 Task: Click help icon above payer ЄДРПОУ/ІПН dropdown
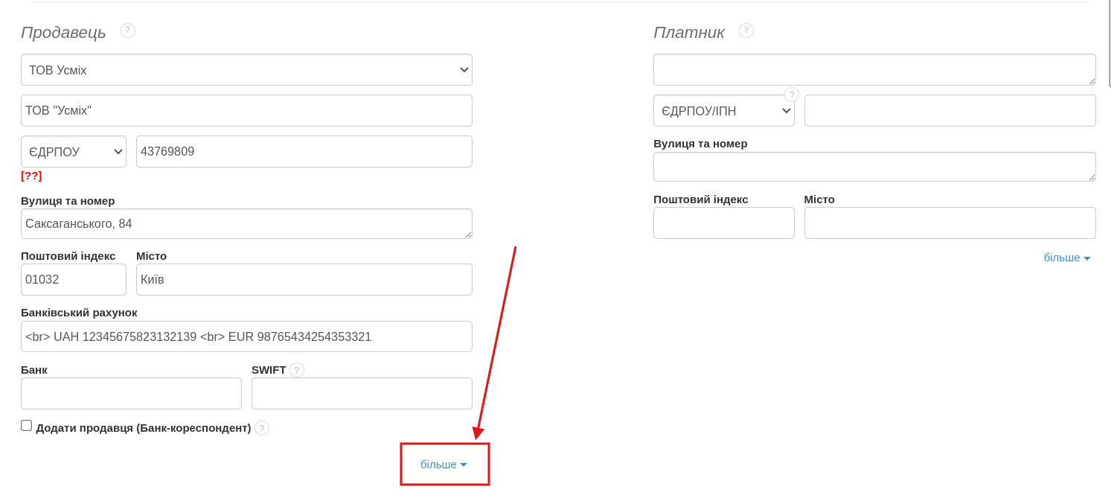pos(792,95)
